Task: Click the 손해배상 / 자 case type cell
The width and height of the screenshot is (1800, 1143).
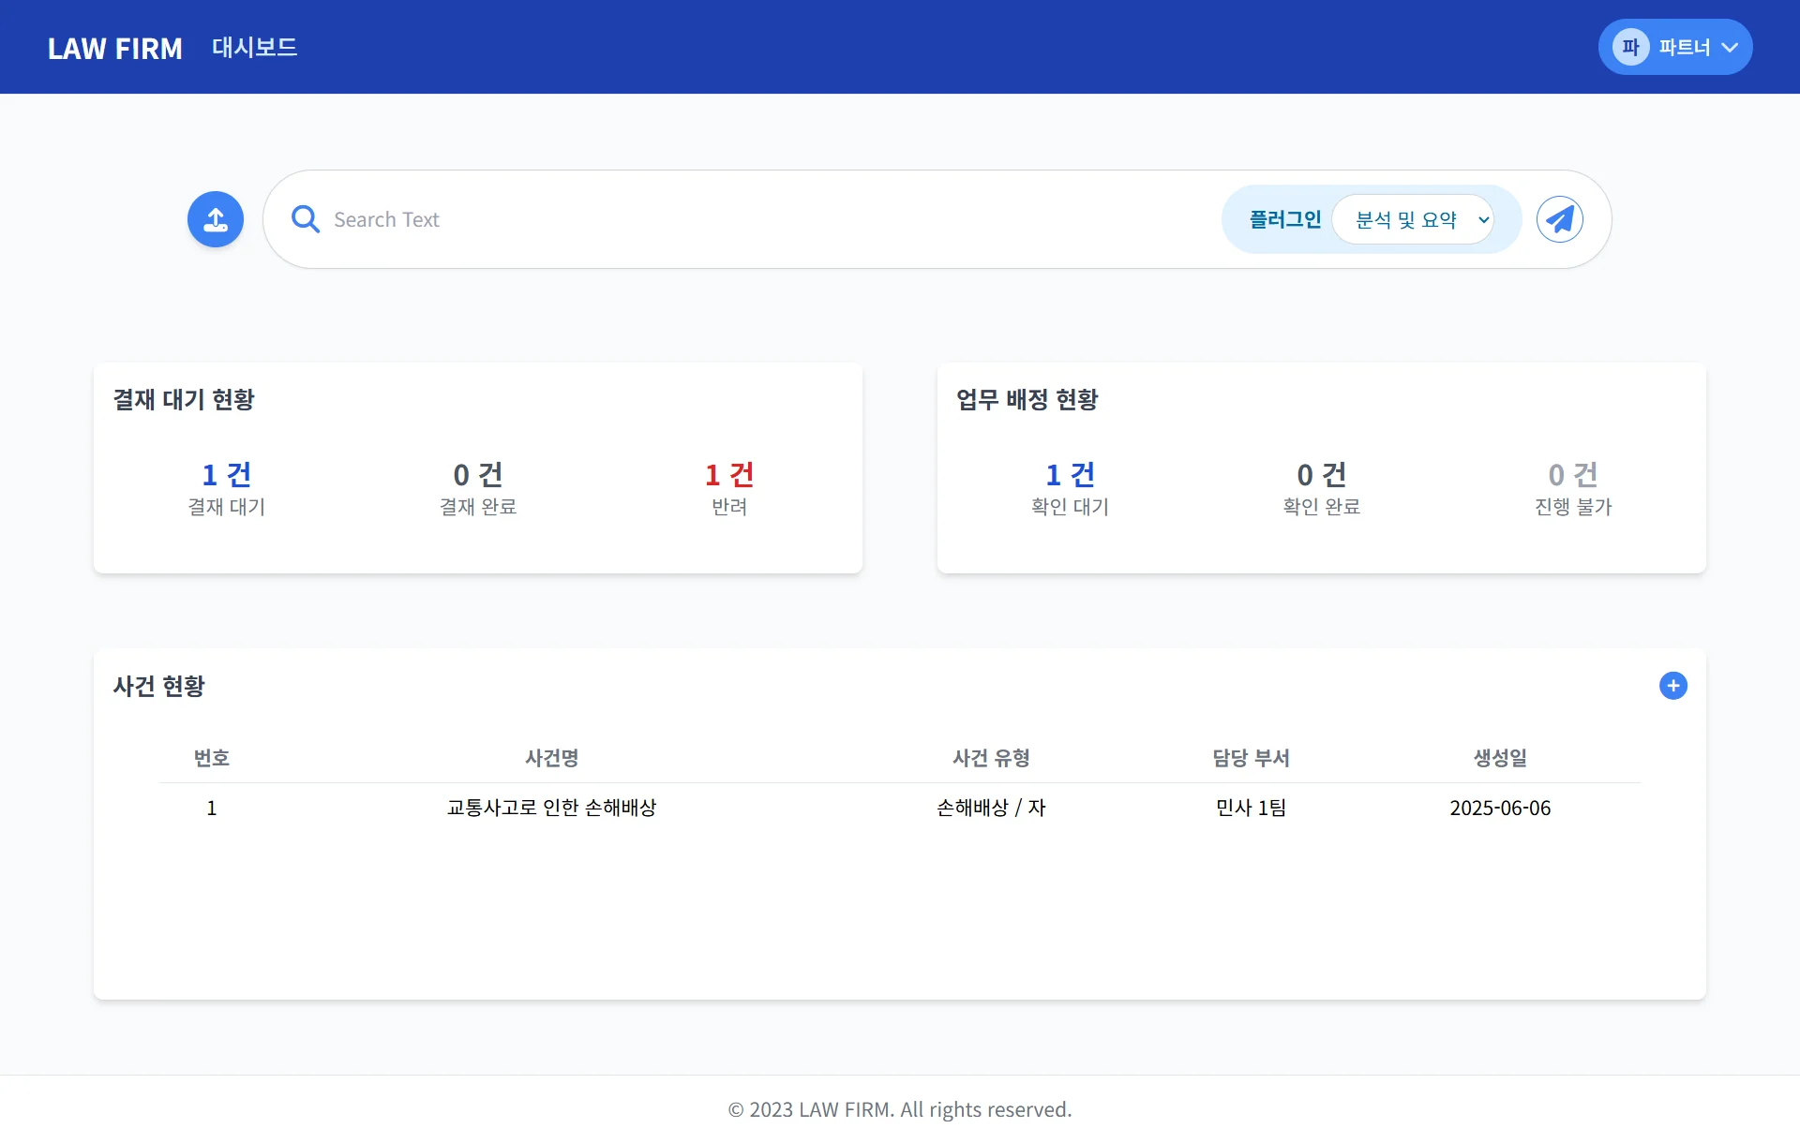Action: (991, 808)
